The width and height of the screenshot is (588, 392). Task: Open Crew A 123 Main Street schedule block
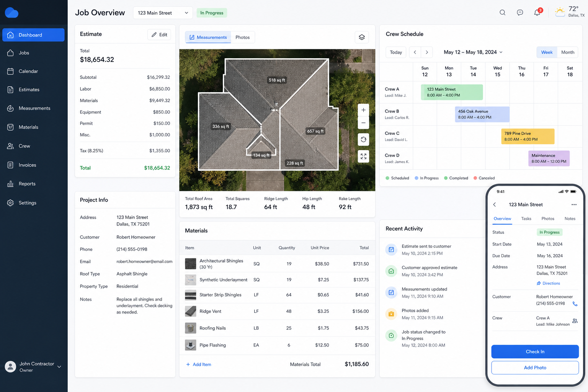pyautogui.click(x=452, y=92)
